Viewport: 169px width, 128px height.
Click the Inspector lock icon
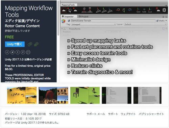click(163, 17)
